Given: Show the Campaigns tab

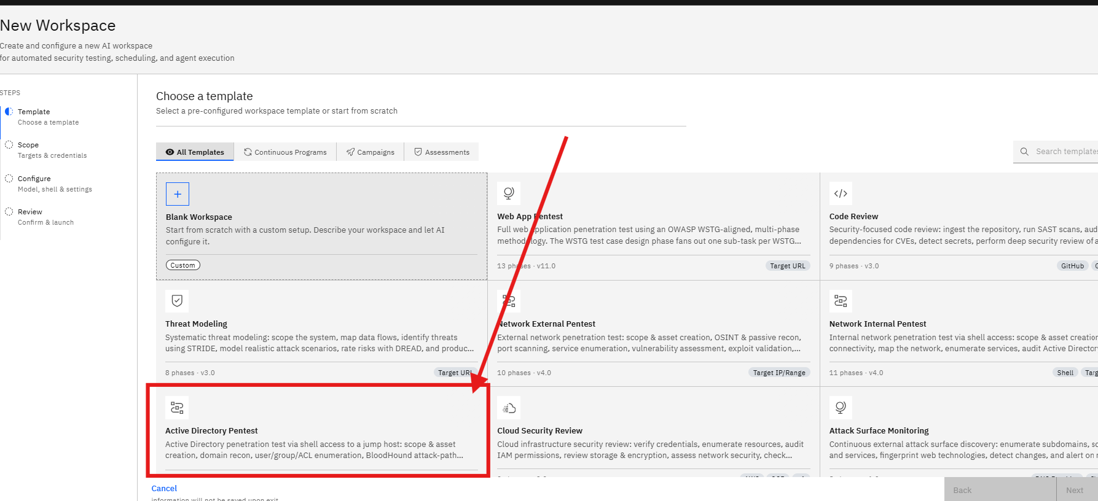Looking at the screenshot, I should (371, 152).
